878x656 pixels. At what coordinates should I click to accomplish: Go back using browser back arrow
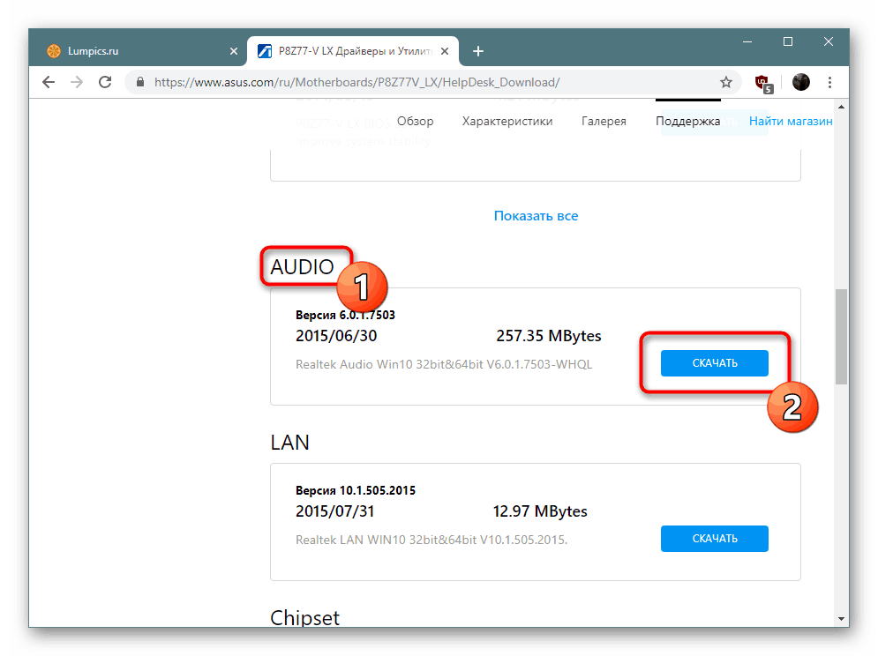(49, 82)
